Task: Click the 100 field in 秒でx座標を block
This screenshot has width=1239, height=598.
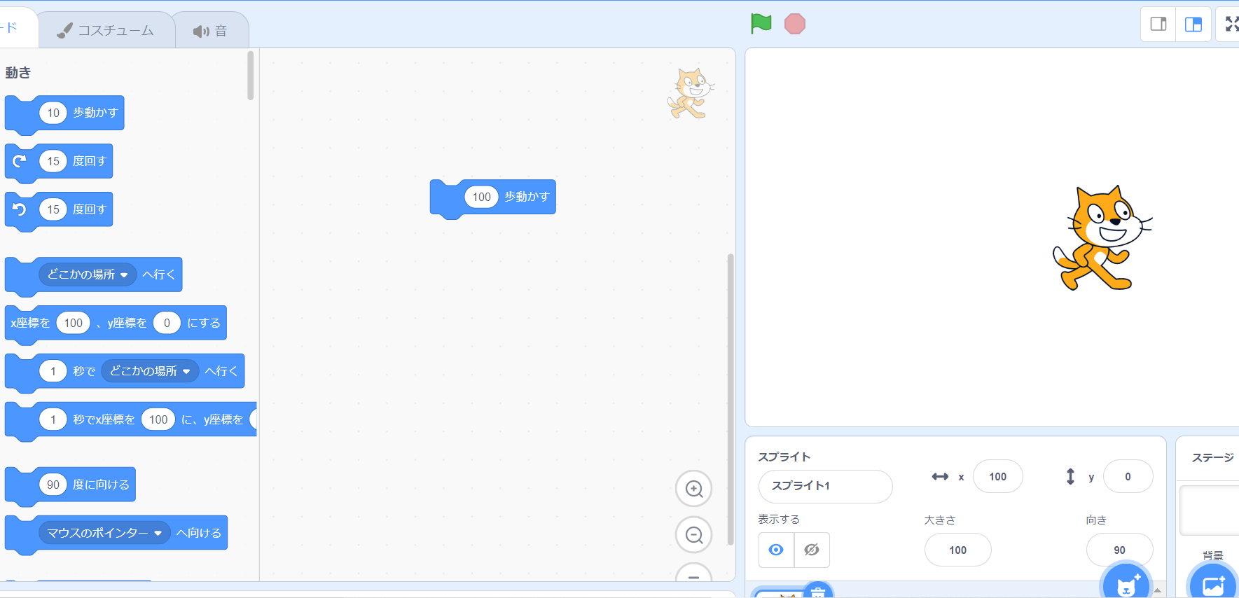Action: [x=158, y=419]
